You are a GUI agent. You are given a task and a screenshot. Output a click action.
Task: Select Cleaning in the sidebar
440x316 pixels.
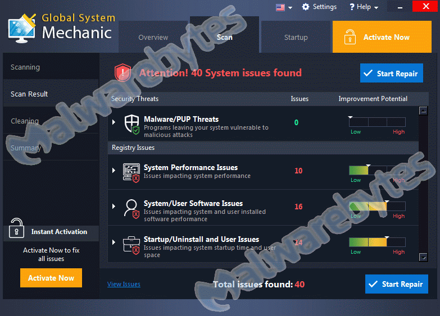tap(51, 121)
